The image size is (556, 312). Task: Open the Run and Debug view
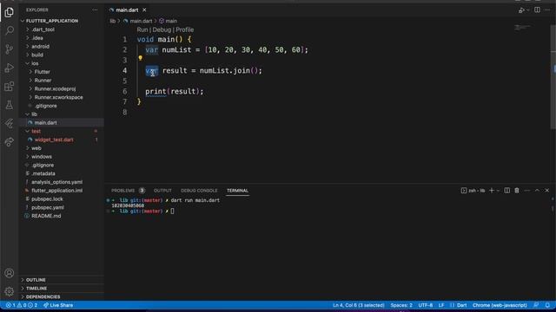(x=10, y=68)
